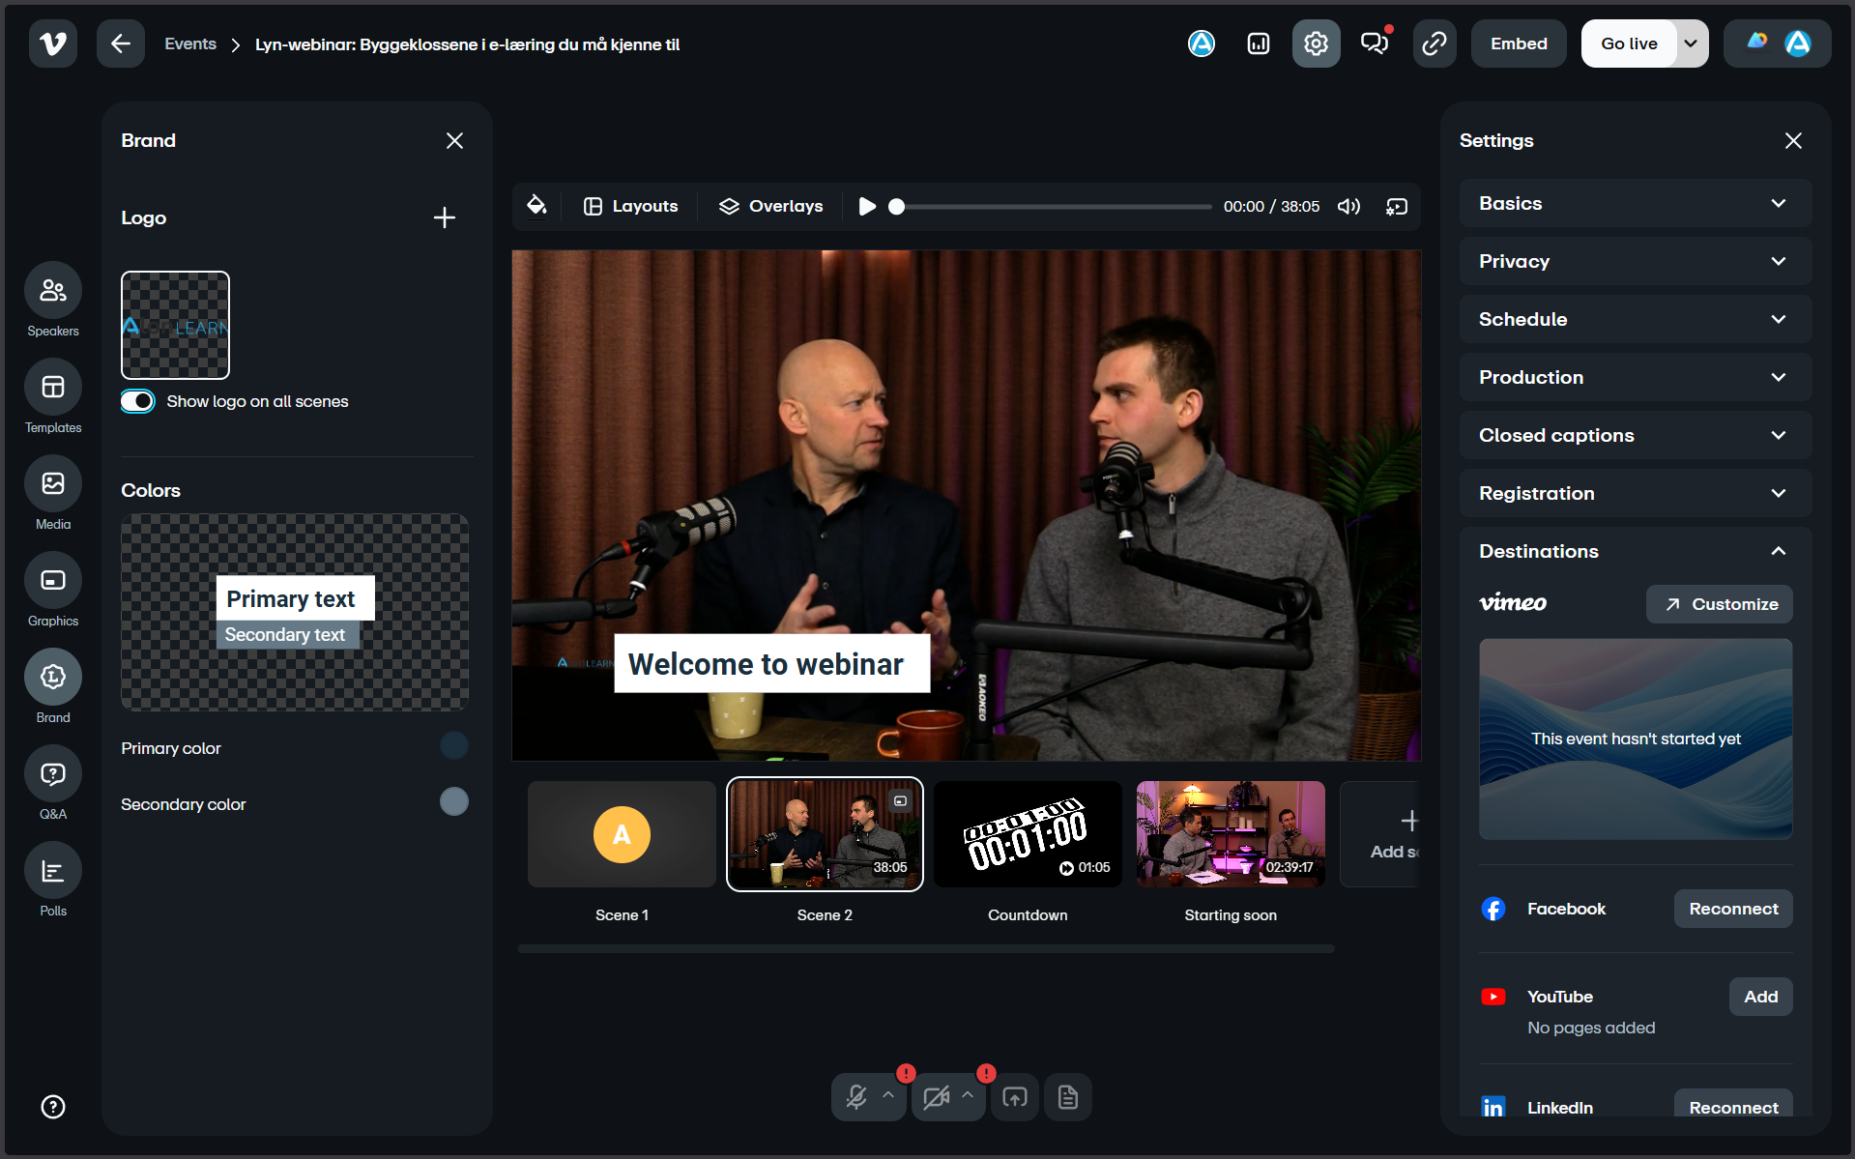
Task: Click the settings gear icon
Action: coord(1316,43)
